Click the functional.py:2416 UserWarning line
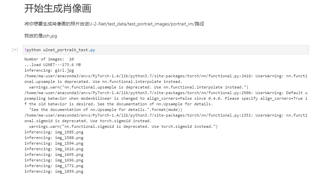 point(165,76)
